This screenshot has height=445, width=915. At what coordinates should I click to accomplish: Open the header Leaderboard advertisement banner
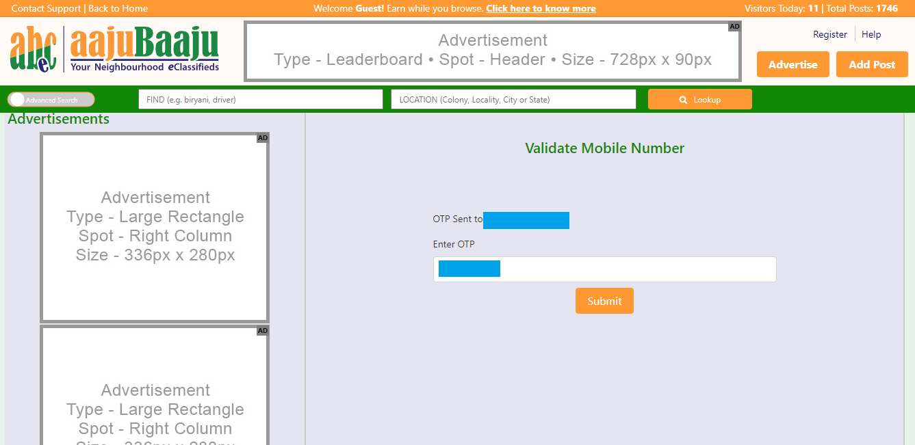click(492, 51)
